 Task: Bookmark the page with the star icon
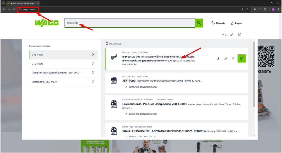point(247,9)
